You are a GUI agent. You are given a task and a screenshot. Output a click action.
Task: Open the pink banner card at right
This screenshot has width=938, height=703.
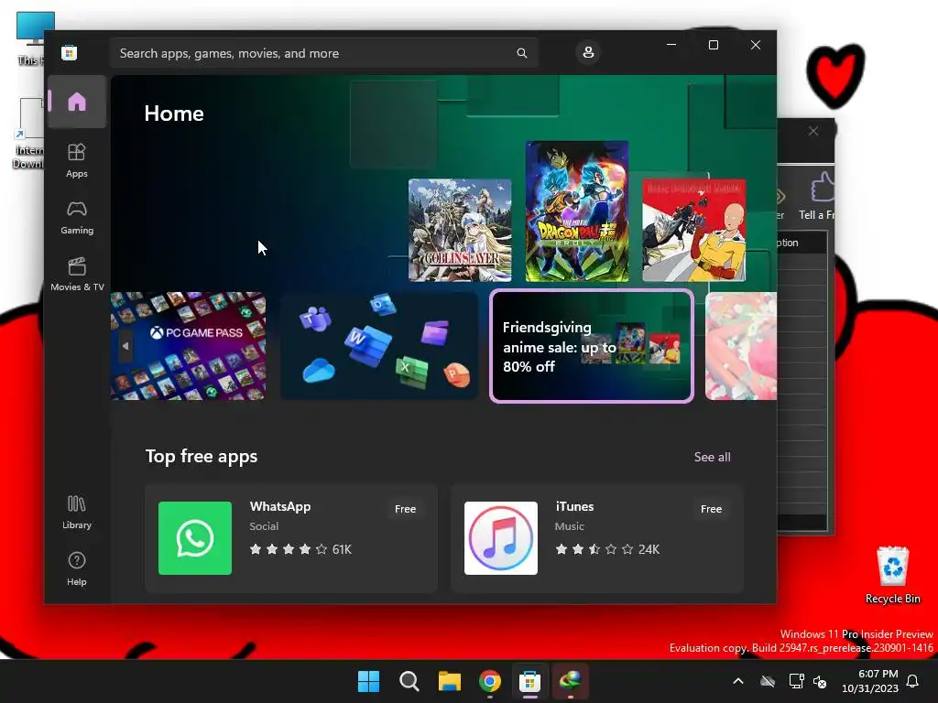(x=740, y=345)
